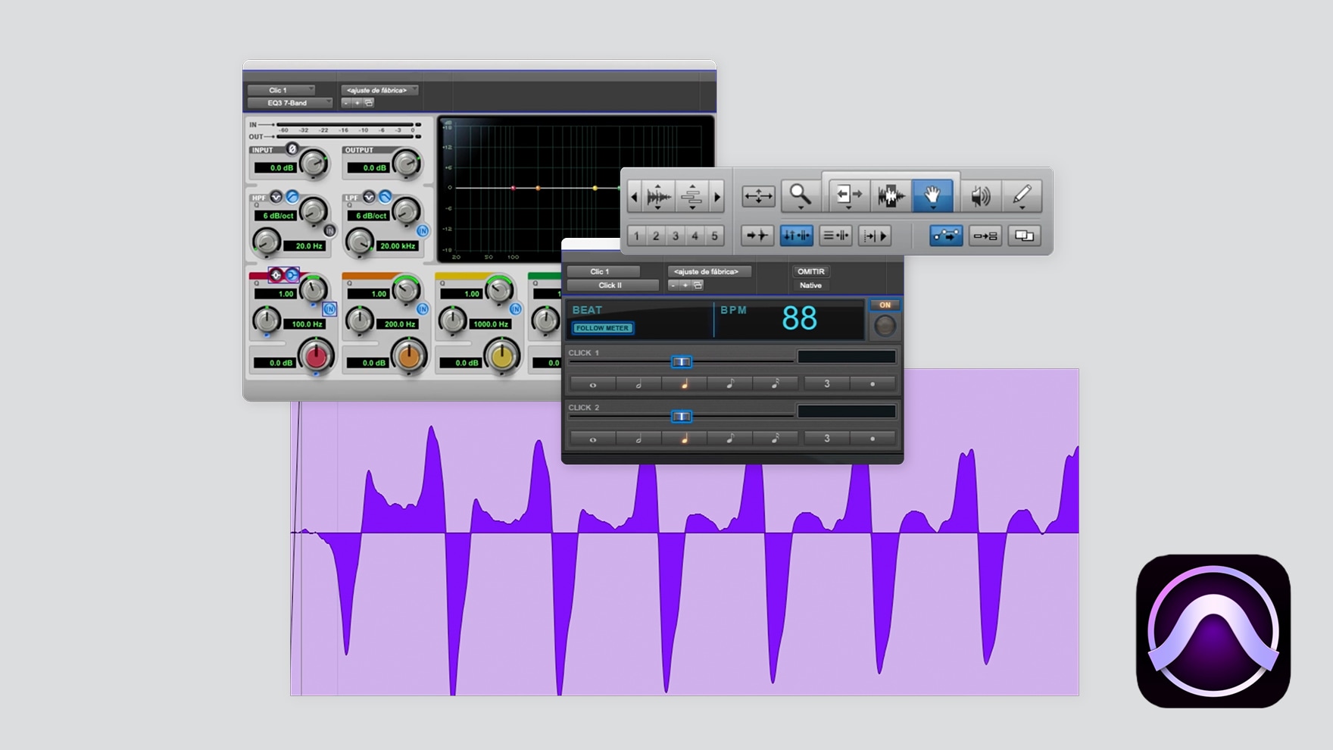Select triplet 3 subdivision for CLICK 2
This screenshot has height=750, width=1333.
(x=826, y=439)
